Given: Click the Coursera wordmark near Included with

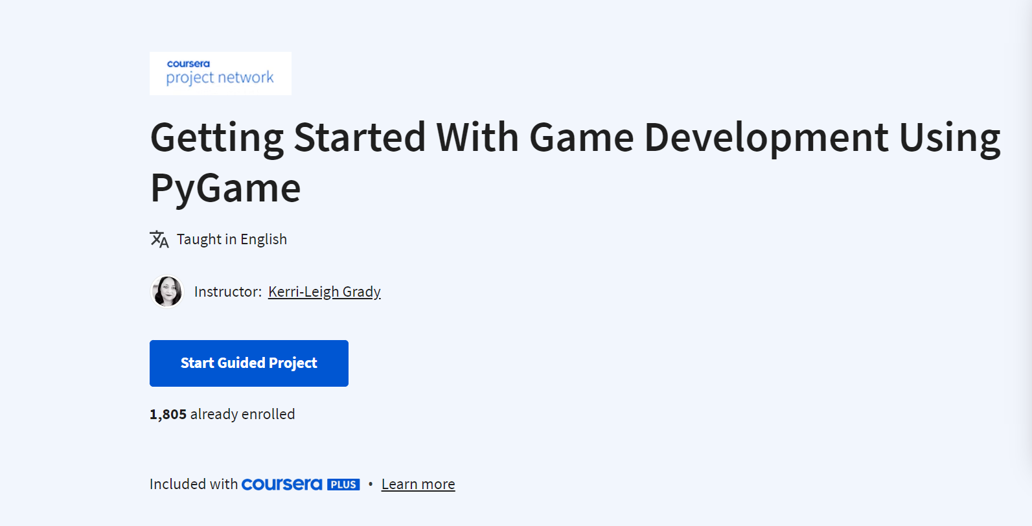Looking at the screenshot, I should point(282,485).
